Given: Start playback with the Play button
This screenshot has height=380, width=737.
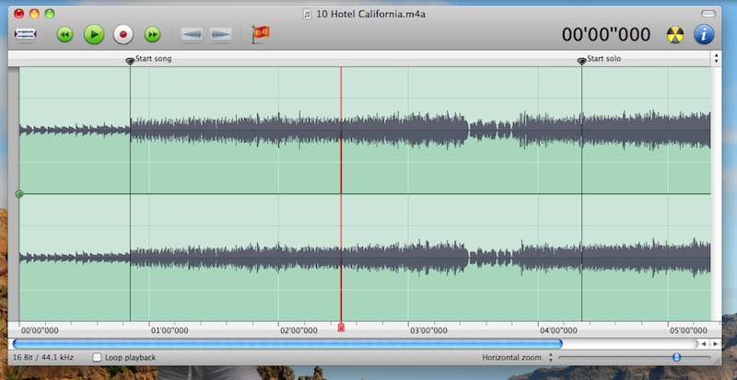Looking at the screenshot, I should (x=94, y=35).
